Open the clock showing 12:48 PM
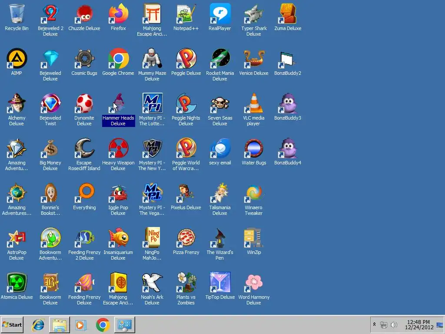 pyautogui.click(x=419, y=324)
